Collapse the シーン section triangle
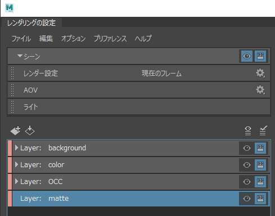The image size is (275, 216). click(20, 56)
